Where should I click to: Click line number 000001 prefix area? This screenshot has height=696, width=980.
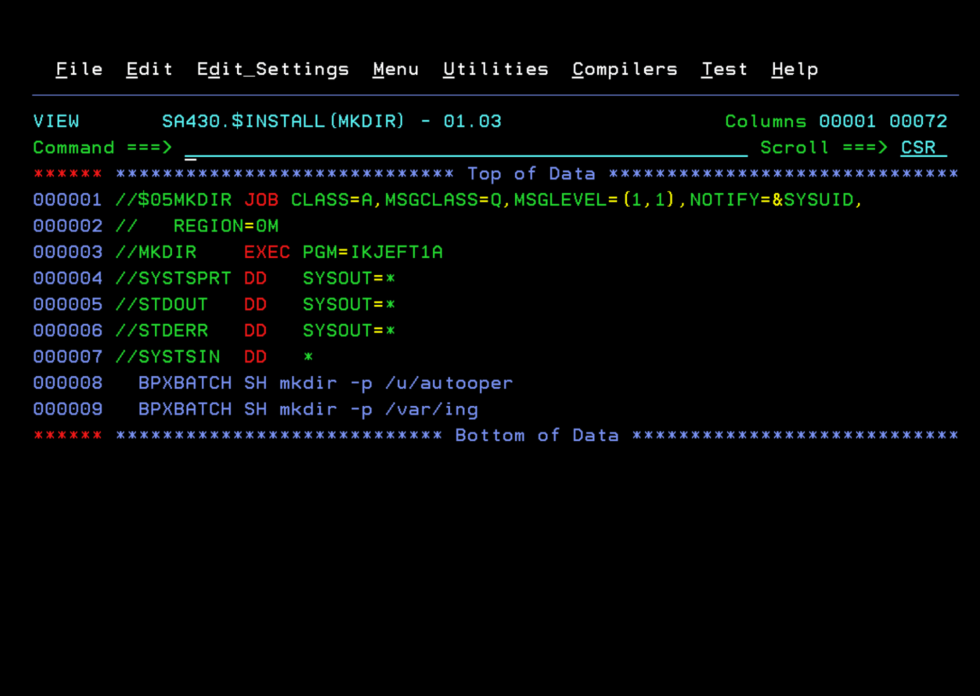[68, 200]
